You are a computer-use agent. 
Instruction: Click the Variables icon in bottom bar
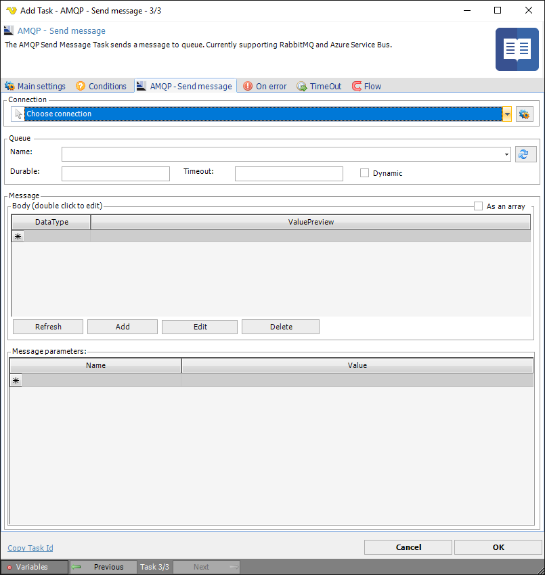click(x=9, y=567)
